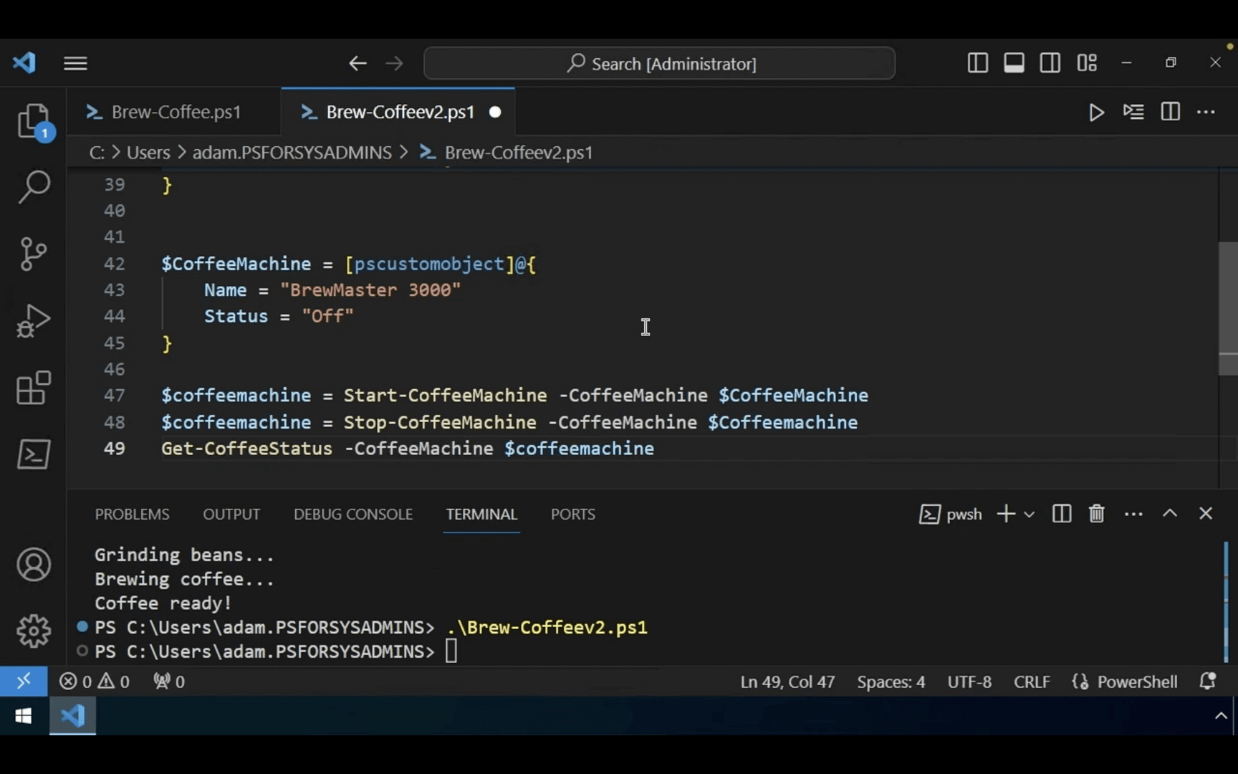Viewport: 1238px width, 774px height.
Task: Open the hamburger application menu
Action: [x=75, y=63]
